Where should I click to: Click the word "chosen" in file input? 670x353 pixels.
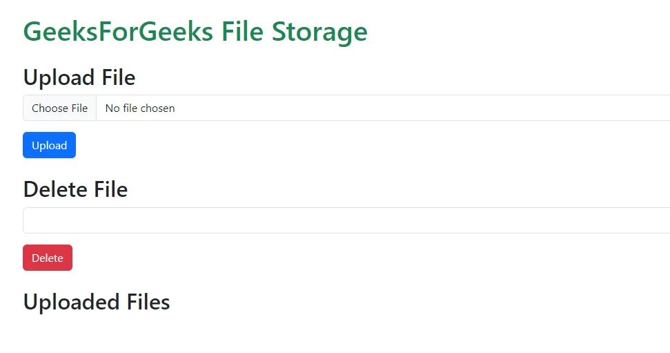tap(157, 108)
